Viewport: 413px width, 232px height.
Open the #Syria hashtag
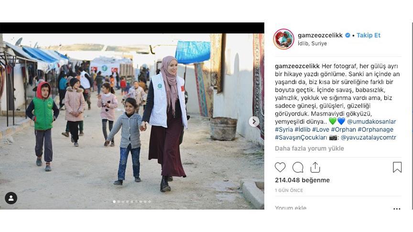tap(284, 129)
